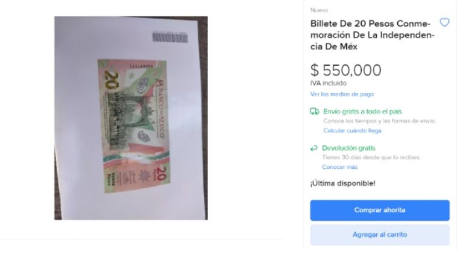463x260 pixels.
Task: Click the "Nuevo" condition label
Action: (319, 10)
